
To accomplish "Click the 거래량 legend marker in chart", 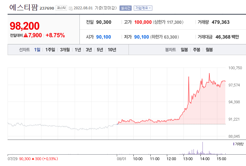I will pos(234,144).
